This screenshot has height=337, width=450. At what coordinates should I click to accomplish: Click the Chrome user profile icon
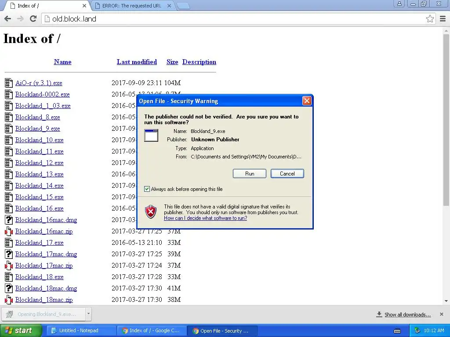[x=399, y=4]
